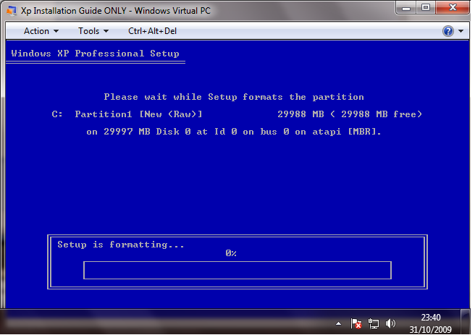Click the 0% progress percentage label
This screenshot has height=335, width=475.
pos(231,253)
